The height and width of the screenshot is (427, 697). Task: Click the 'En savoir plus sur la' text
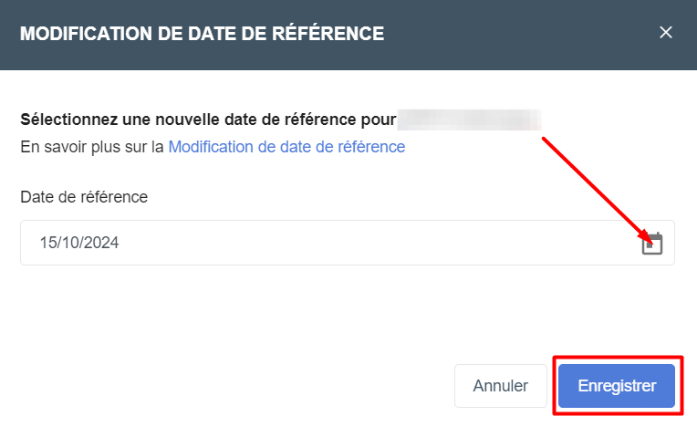(92, 147)
